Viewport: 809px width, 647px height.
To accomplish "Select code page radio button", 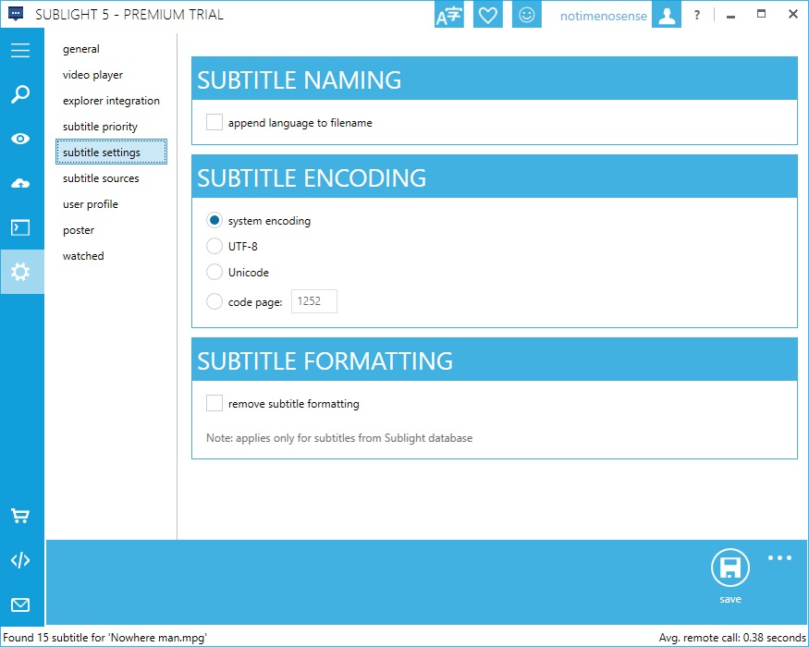I will click(x=215, y=301).
